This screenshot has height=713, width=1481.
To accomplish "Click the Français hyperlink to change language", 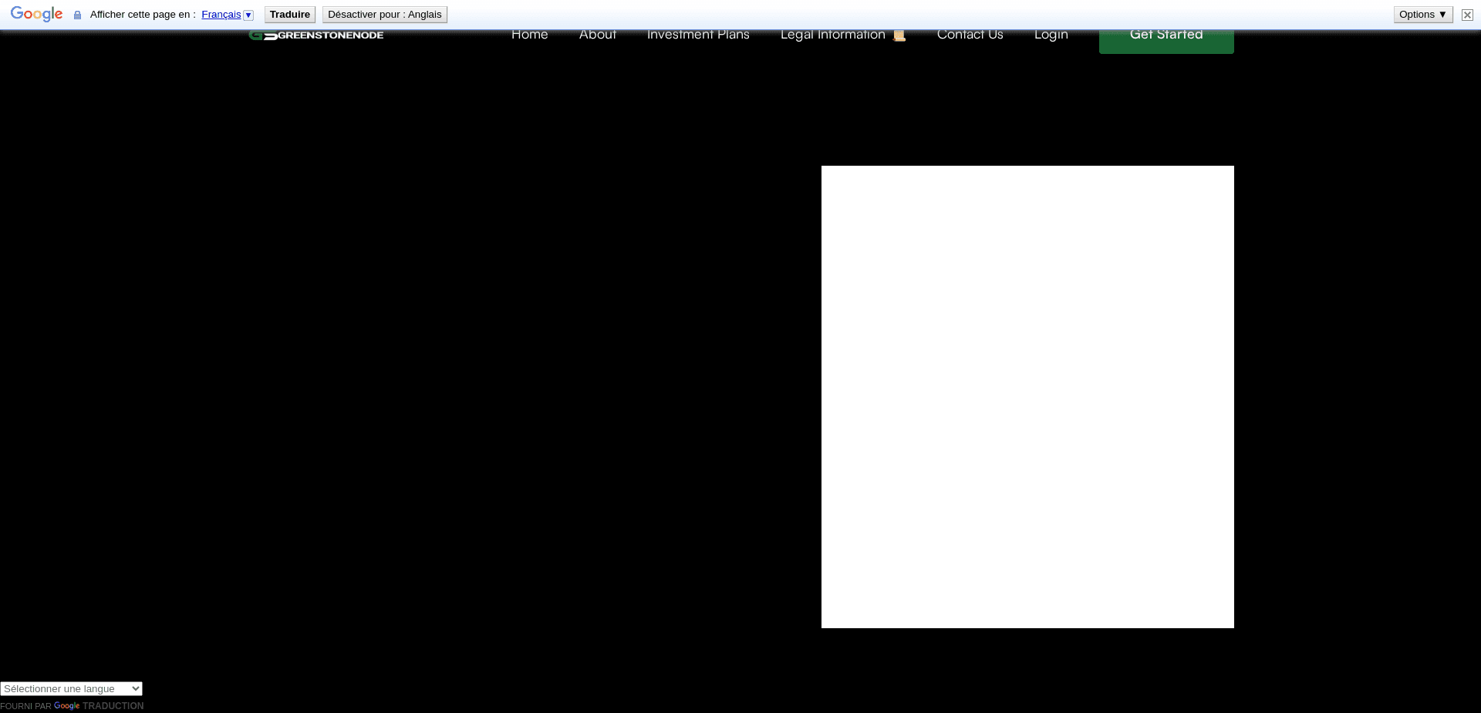I will 221,14.
